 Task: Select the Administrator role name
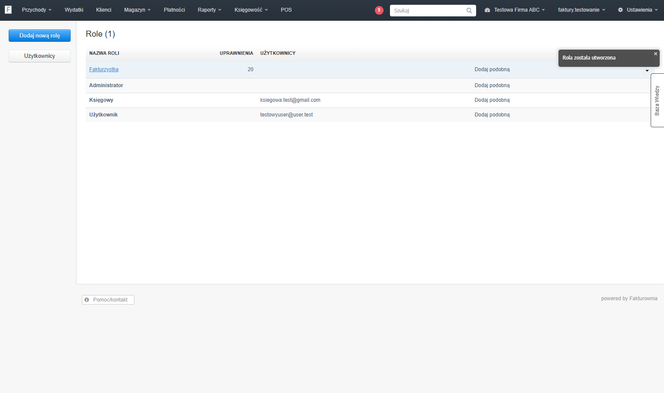coord(106,85)
